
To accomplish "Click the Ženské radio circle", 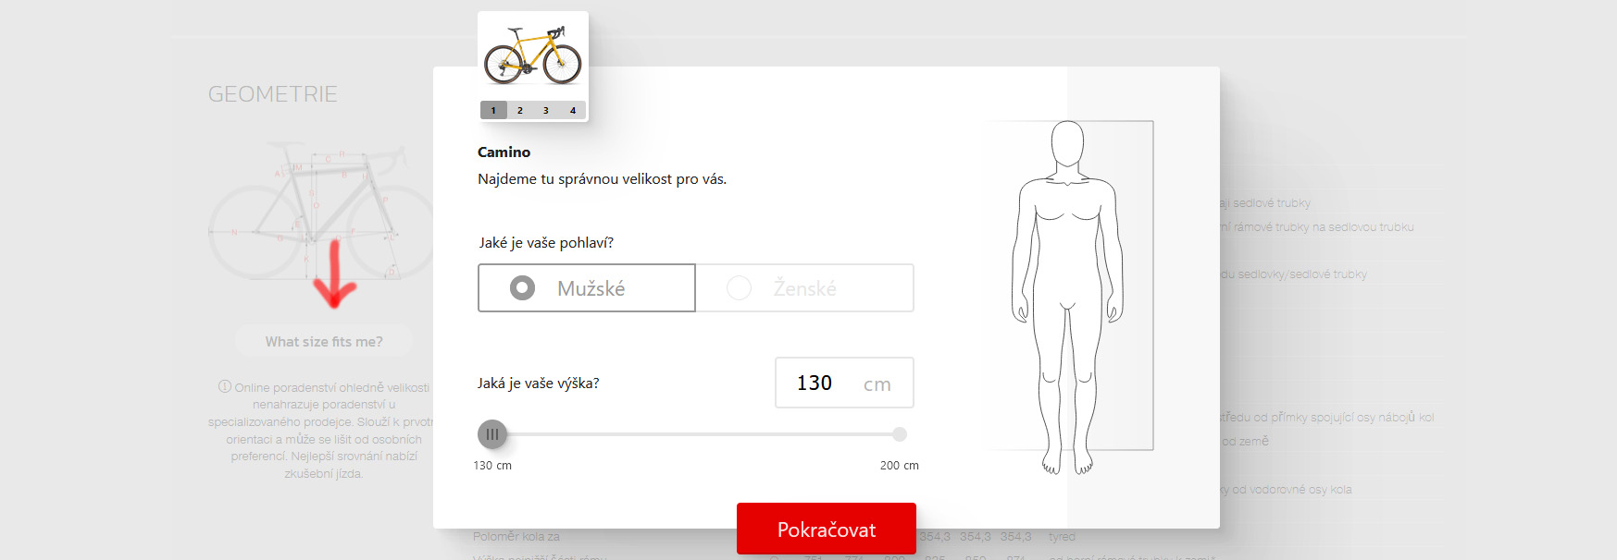I will (x=739, y=288).
